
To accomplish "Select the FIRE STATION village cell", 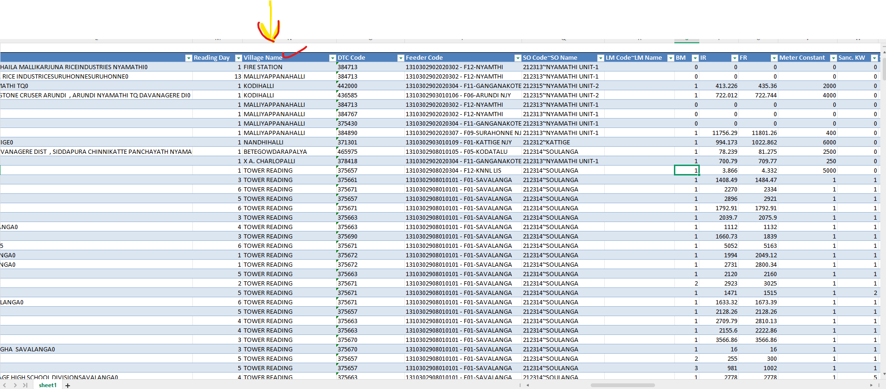I will coord(263,67).
